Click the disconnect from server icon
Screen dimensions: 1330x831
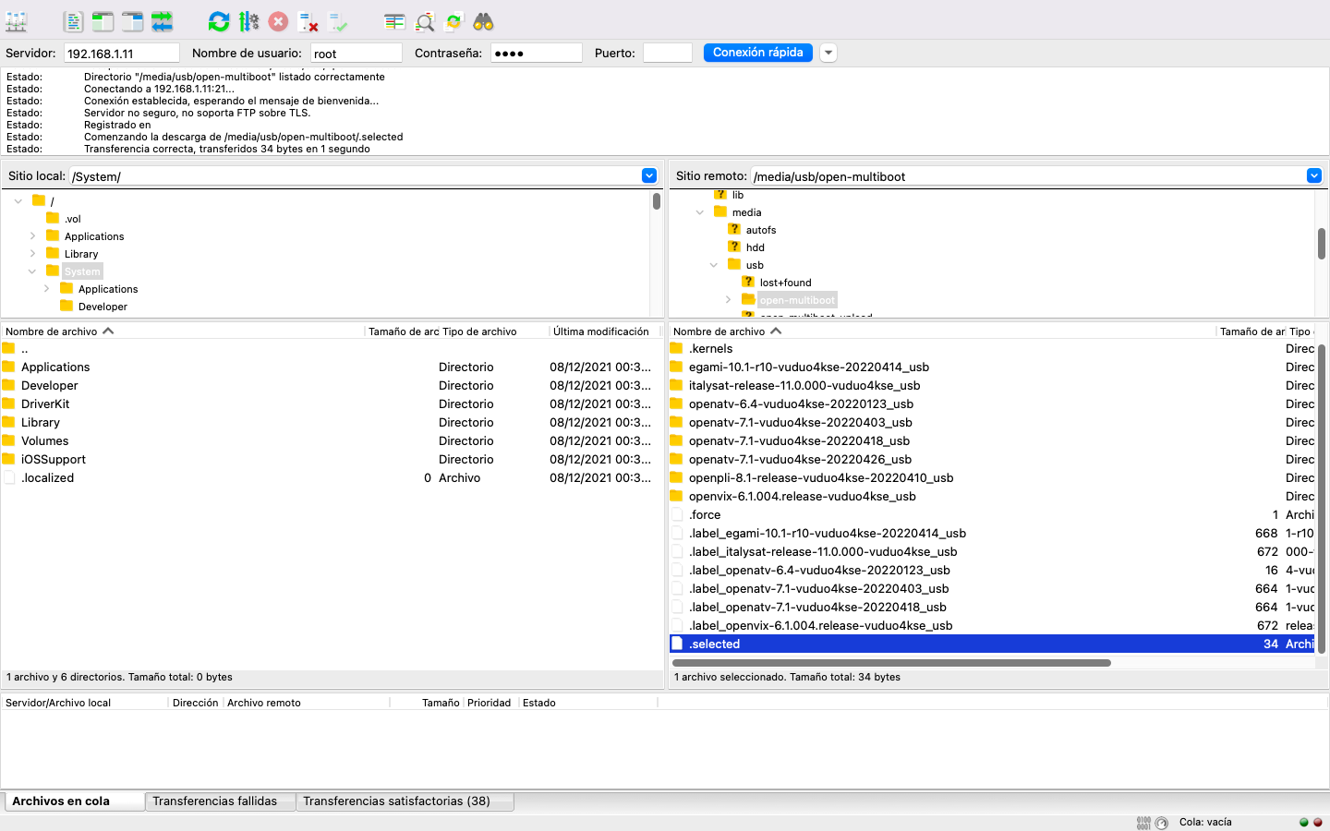(308, 21)
